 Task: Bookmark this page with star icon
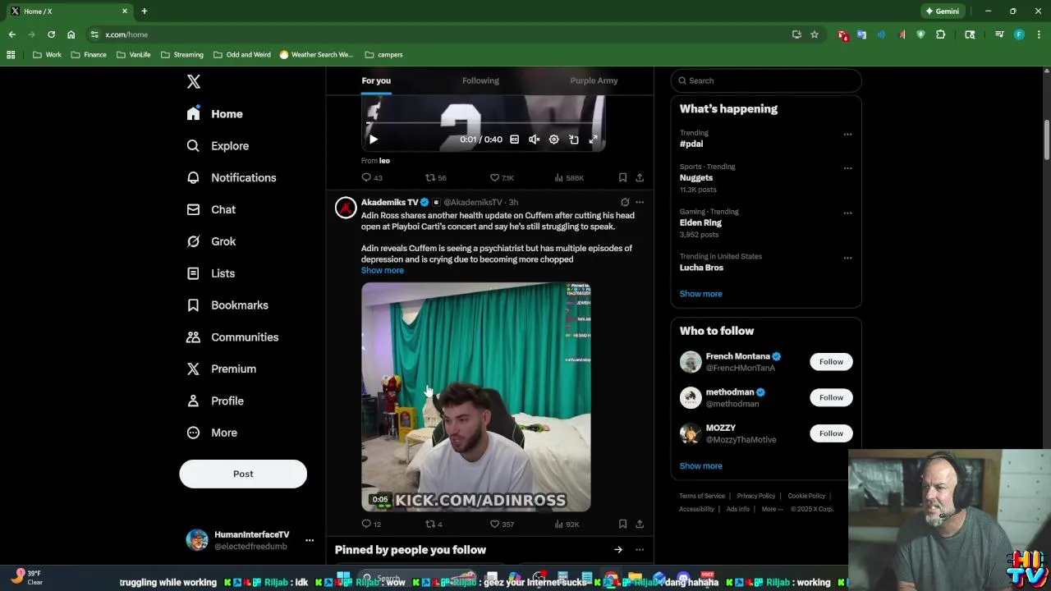(x=815, y=34)
